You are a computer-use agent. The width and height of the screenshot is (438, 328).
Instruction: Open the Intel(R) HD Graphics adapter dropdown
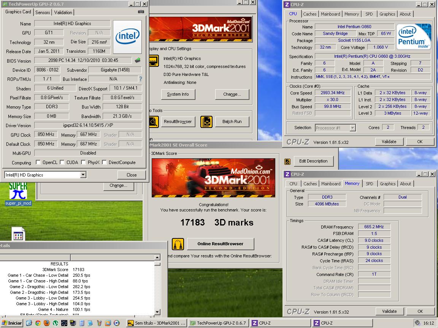click(83, 175)
